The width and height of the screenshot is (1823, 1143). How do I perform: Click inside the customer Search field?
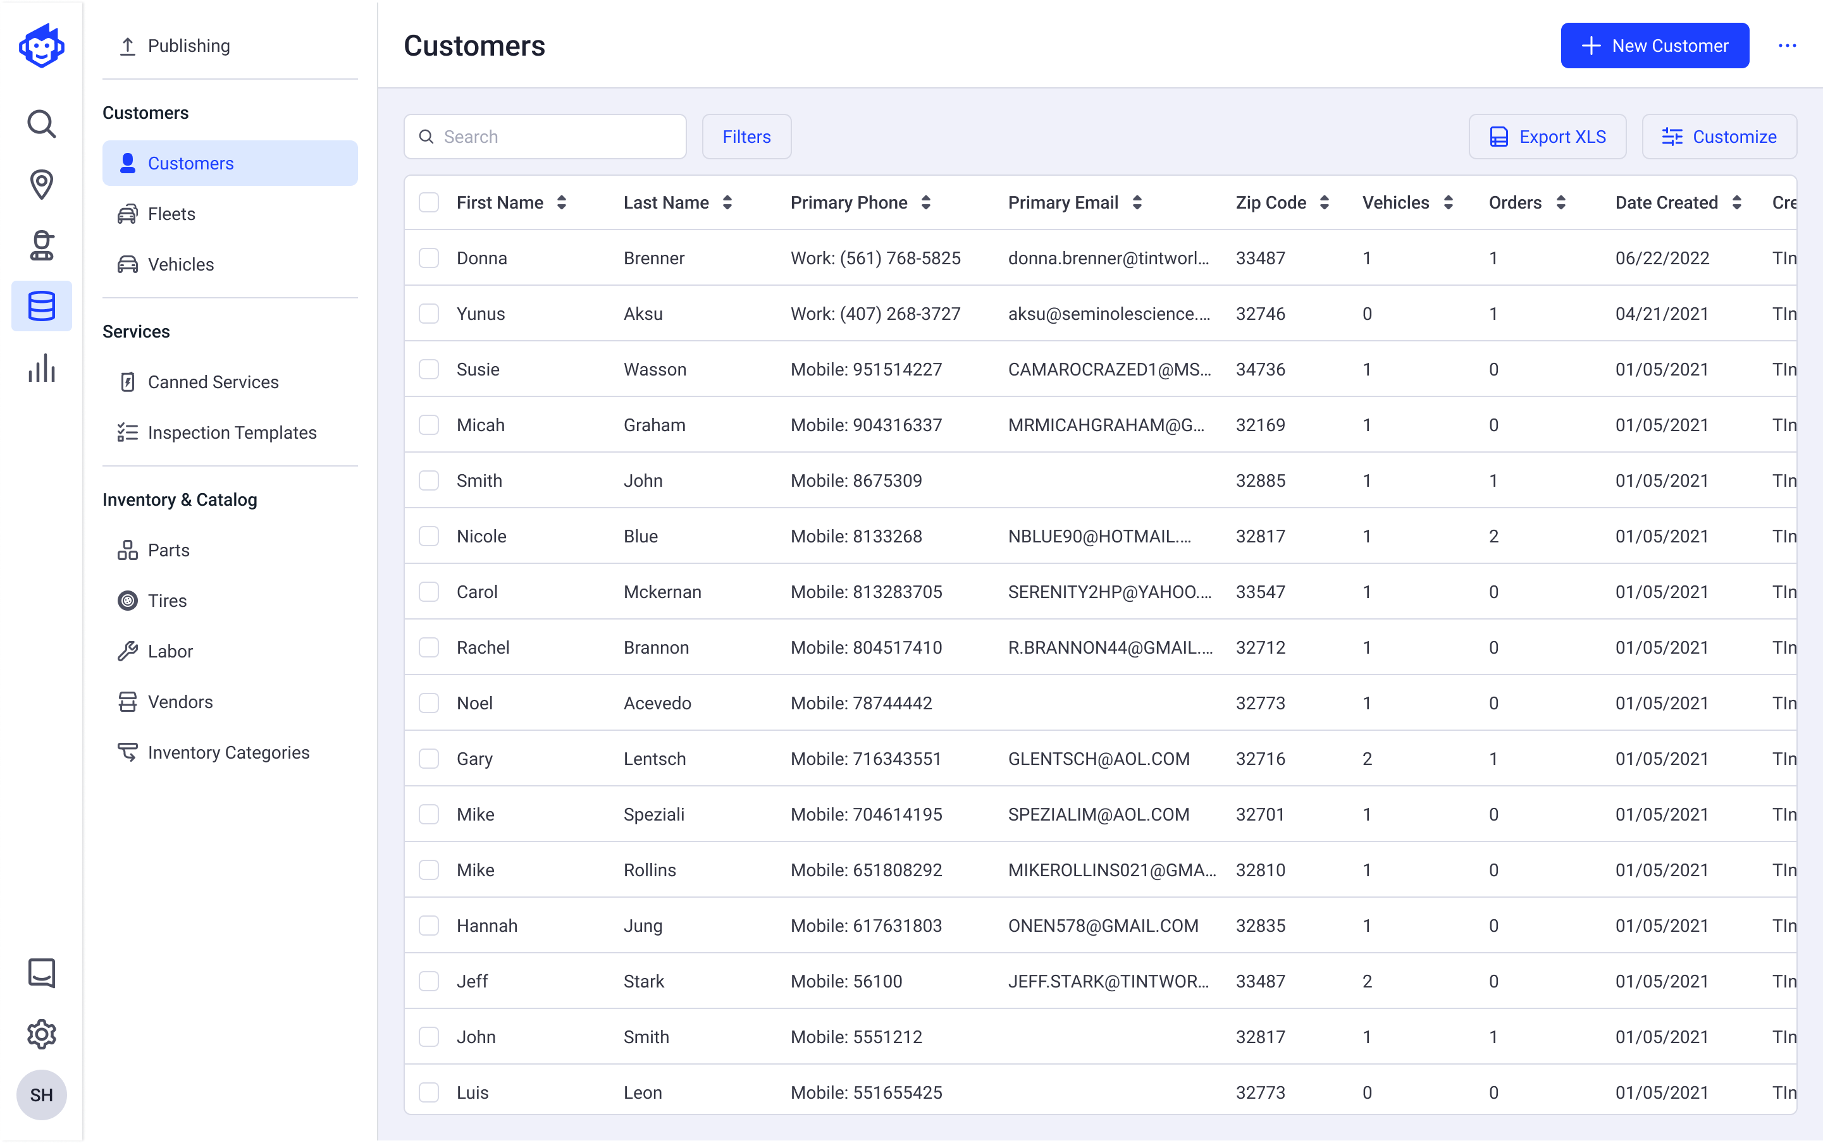[x=544, y=136]
